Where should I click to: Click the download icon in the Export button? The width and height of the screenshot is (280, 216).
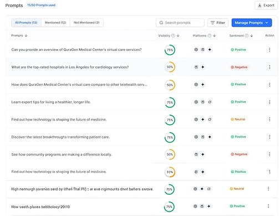pyautogui.click(x=259, y=6)
